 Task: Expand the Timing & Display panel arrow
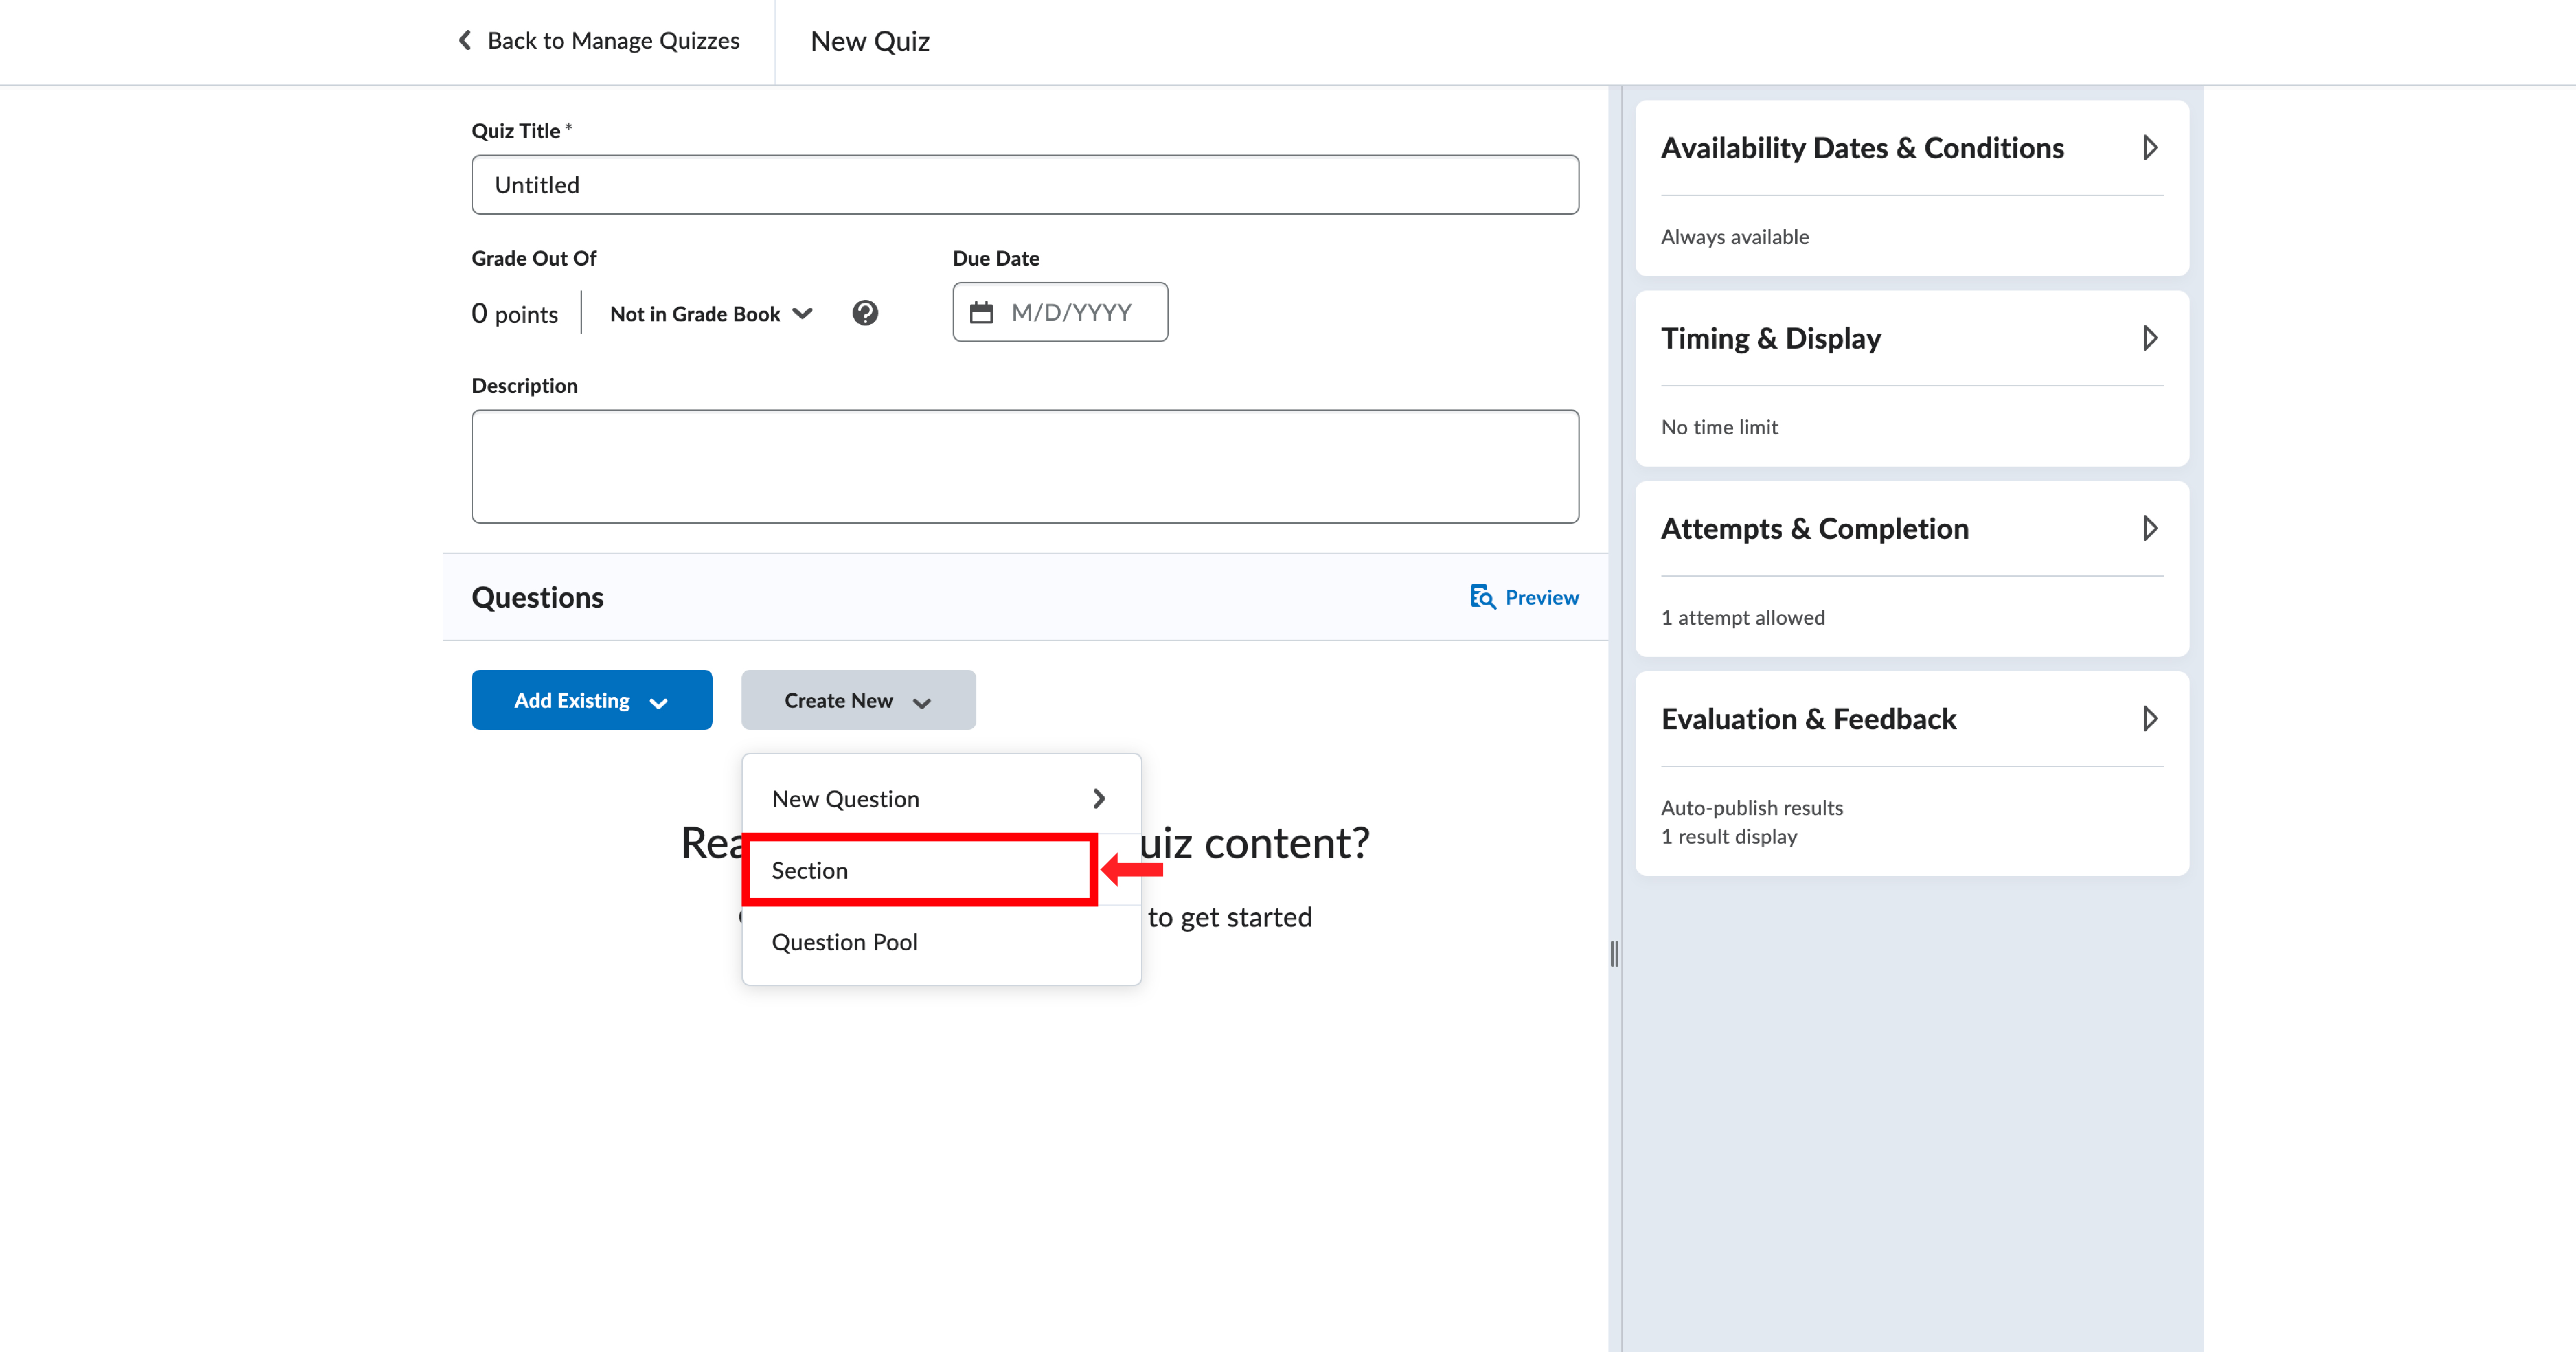[2149, 338]
